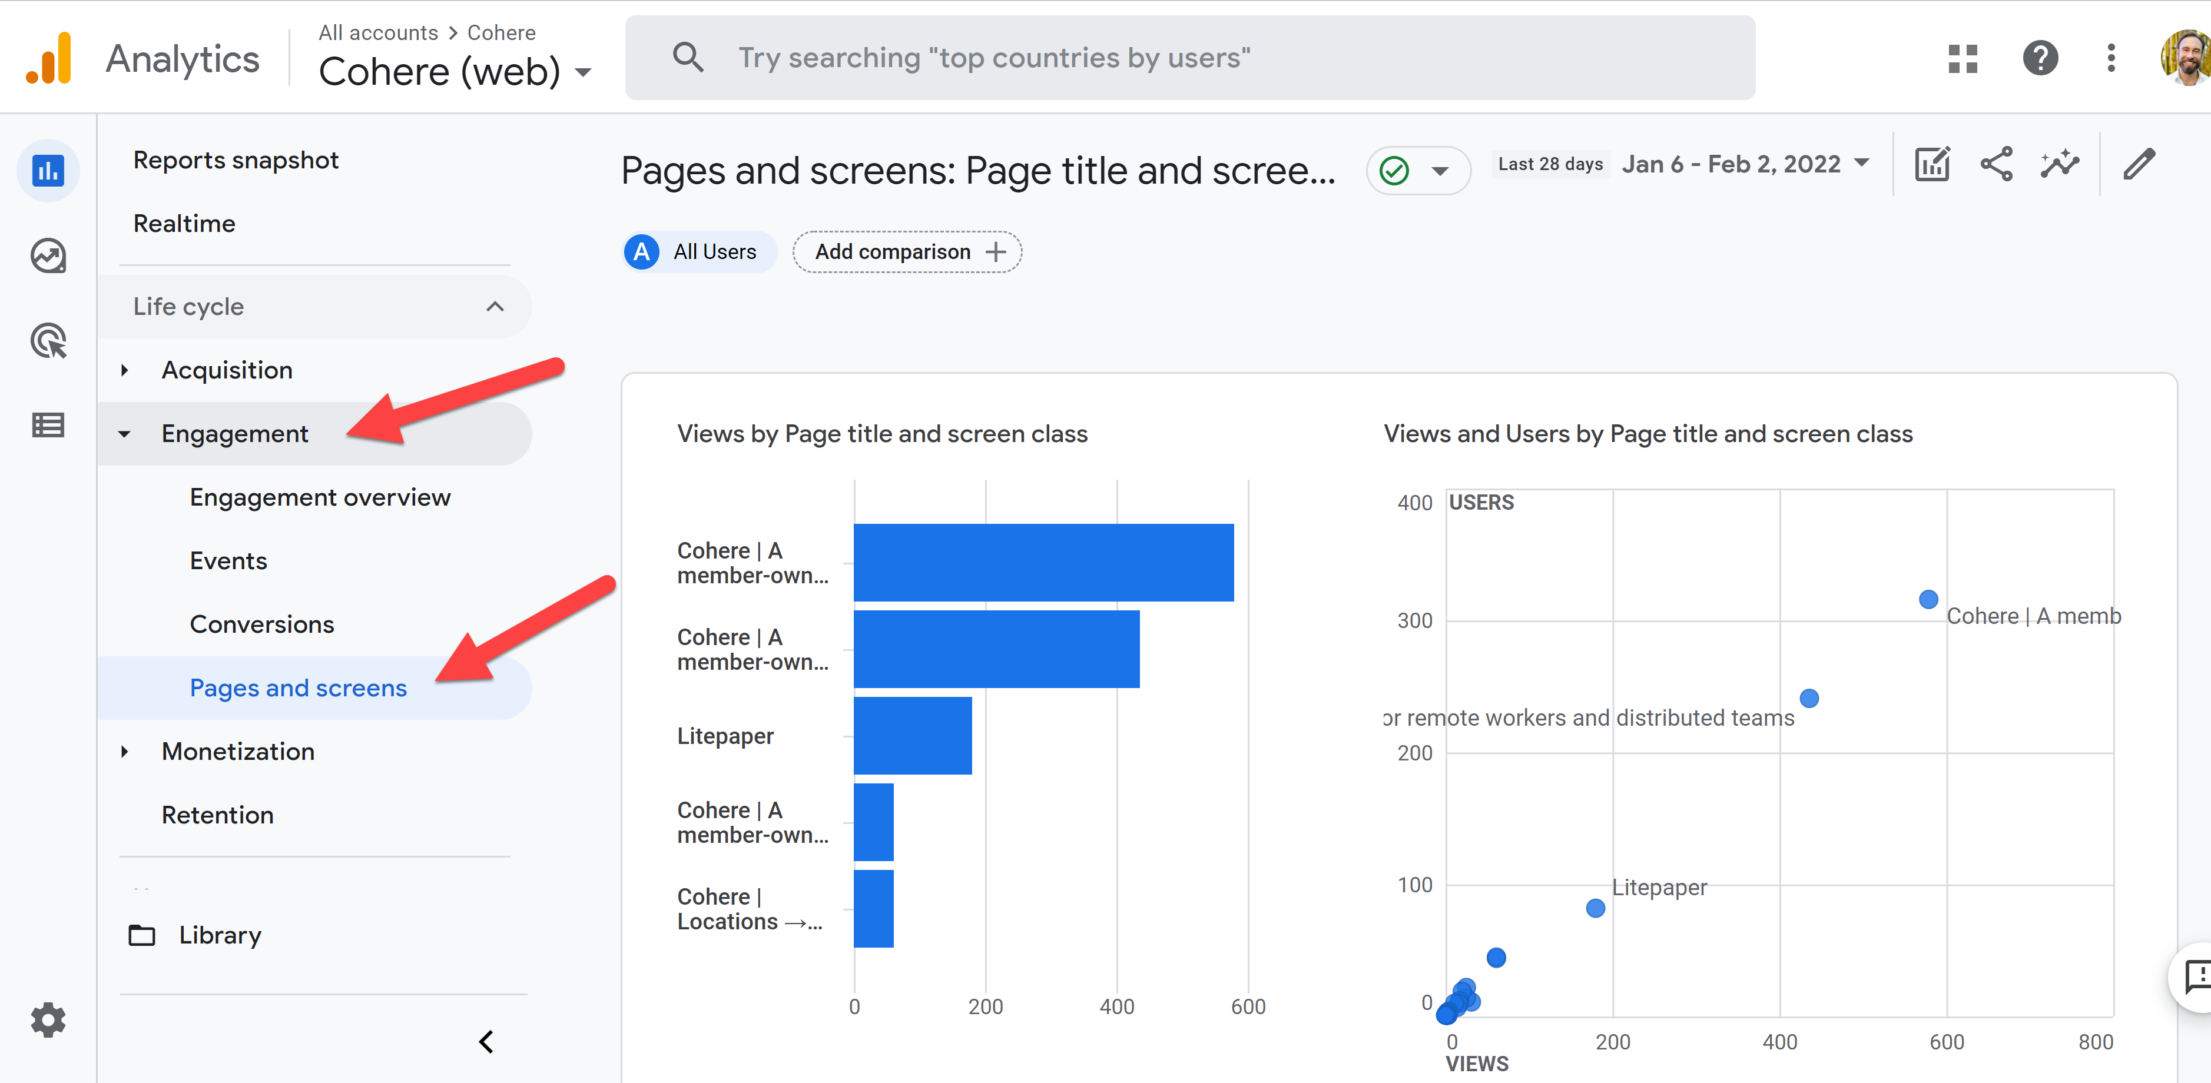Expand the Monetization section arrow
The image size is (2211, 1083).
point(124,752)
